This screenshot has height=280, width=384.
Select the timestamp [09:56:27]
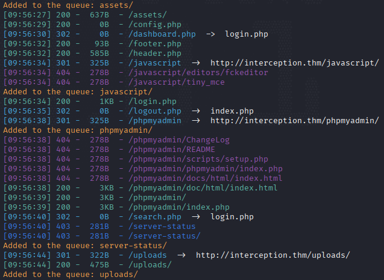point(27,15)
